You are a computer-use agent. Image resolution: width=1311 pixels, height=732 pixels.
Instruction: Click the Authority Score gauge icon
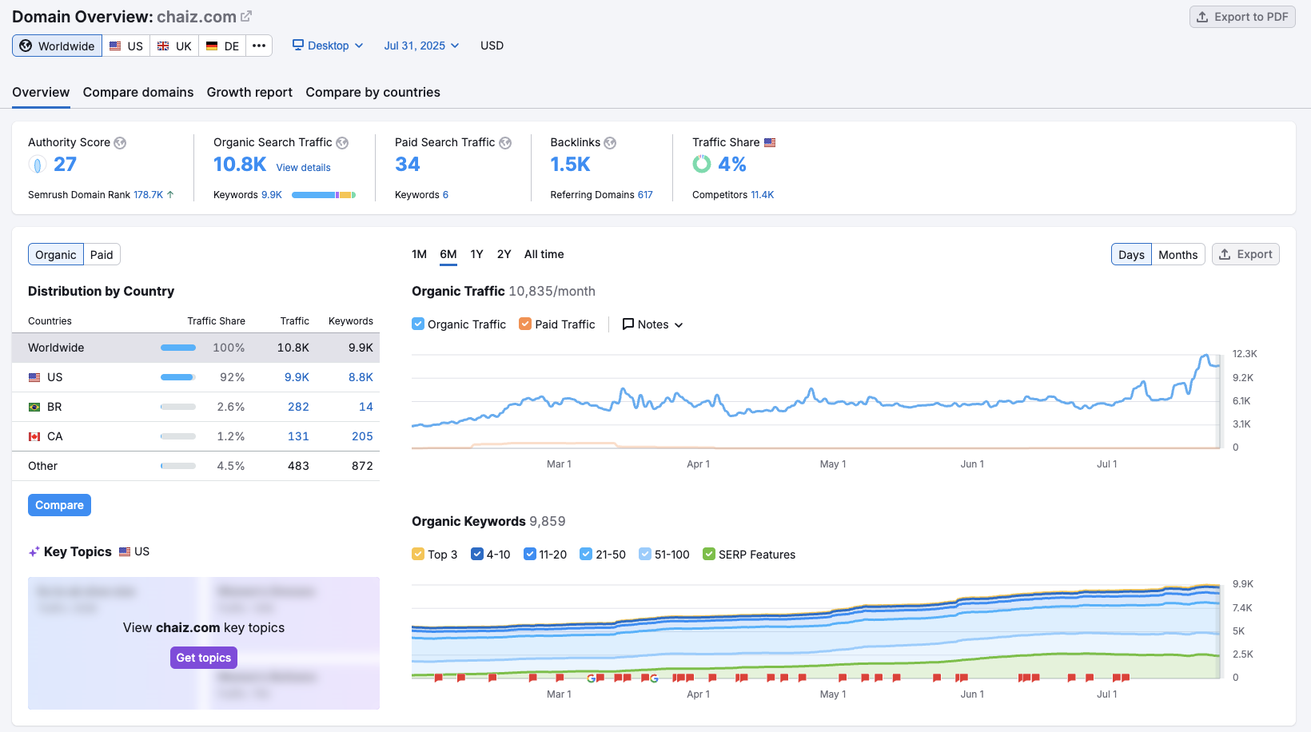(38, 165)
